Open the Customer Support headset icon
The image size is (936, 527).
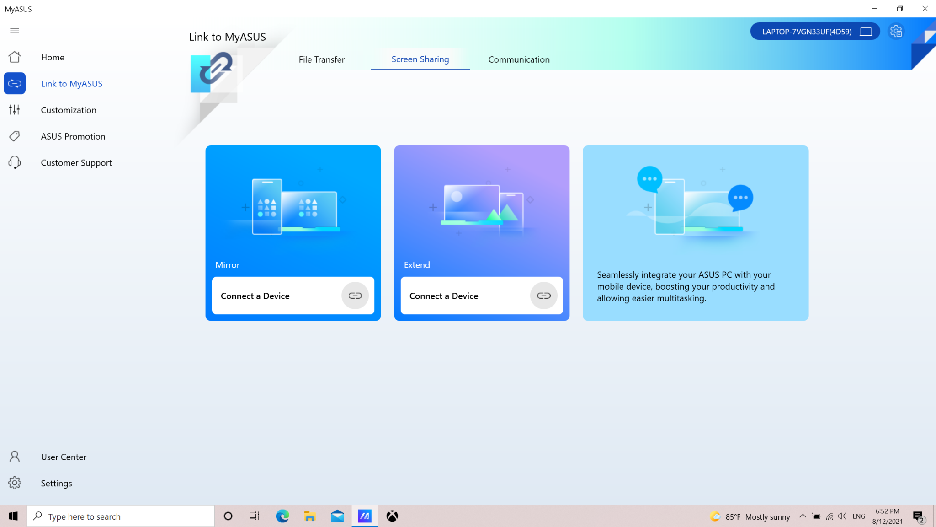coord(15,162)
